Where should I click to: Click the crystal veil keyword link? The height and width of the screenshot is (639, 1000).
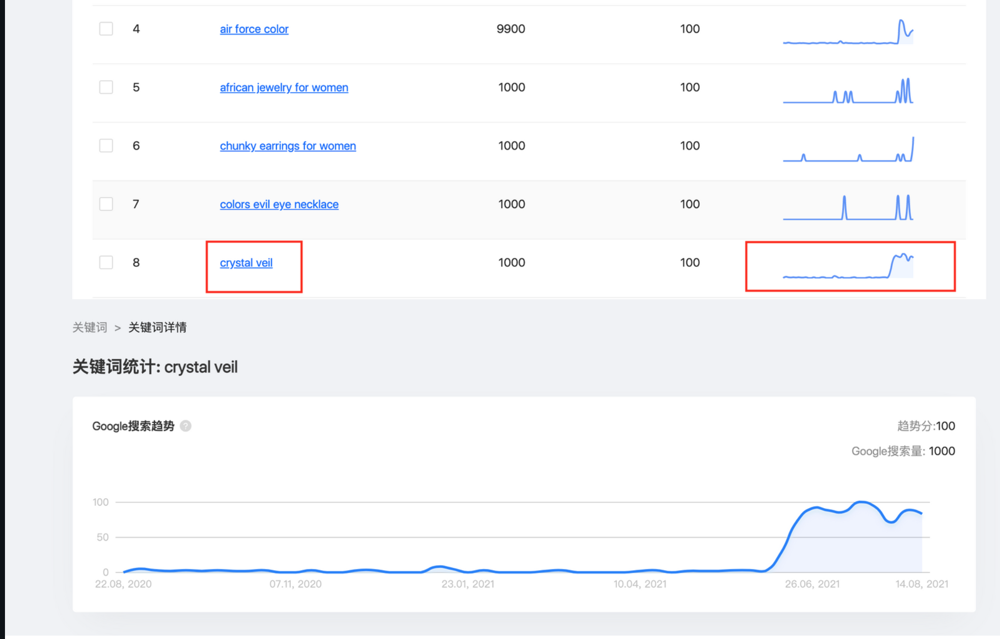(x=246, y=263)
